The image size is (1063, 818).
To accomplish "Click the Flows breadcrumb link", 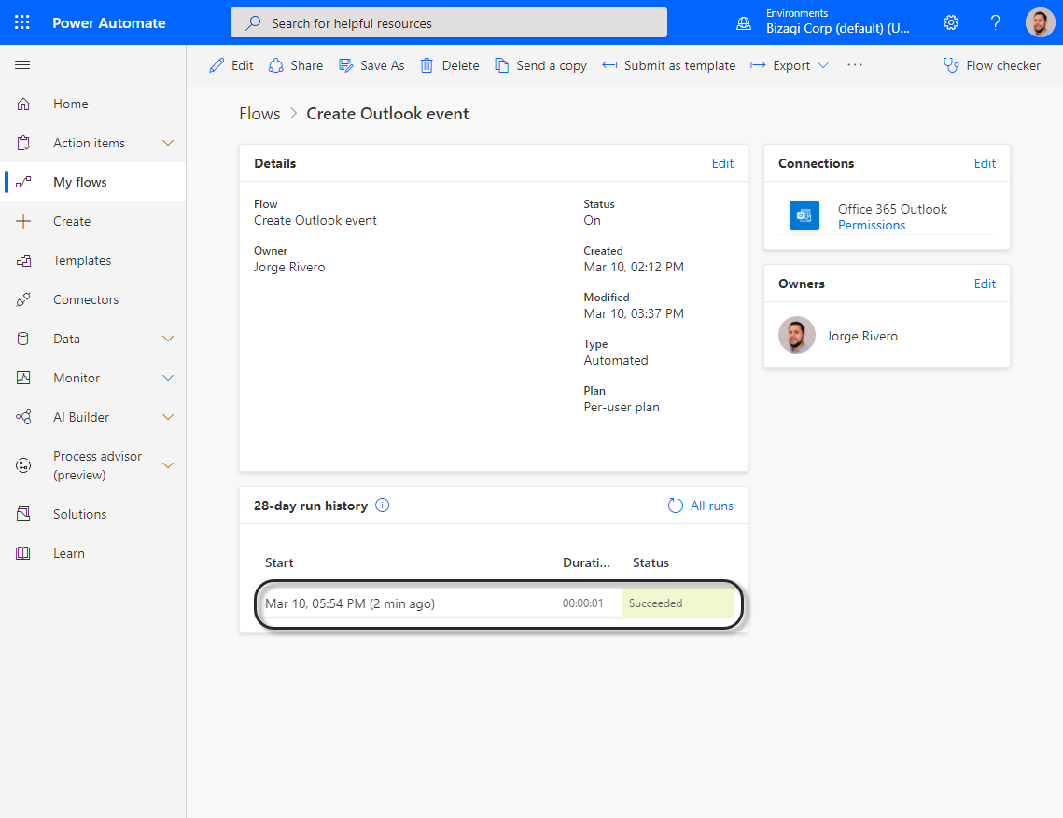I will [x=259, y=114].
